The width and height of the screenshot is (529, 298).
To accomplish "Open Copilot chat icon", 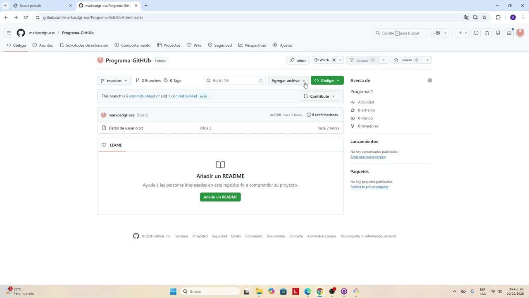I will coord(438,33).
